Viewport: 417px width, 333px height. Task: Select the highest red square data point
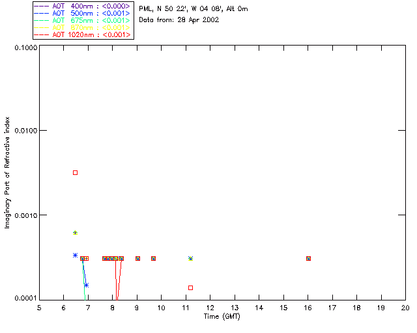76,173
